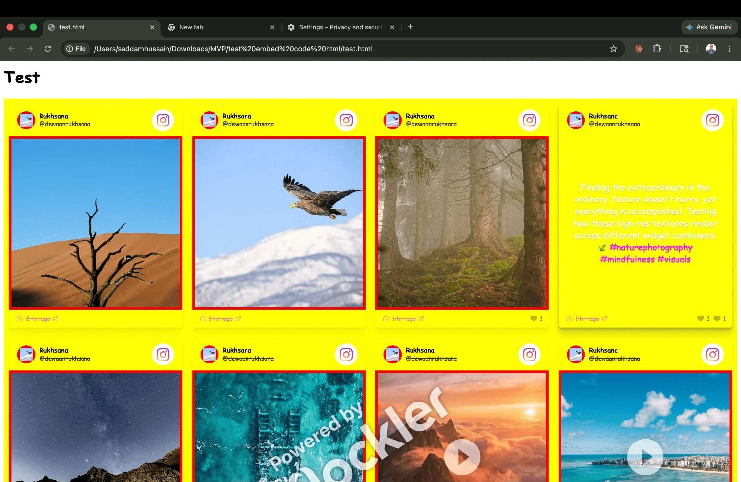Close the test.html tab
The image size is (741, 482).
[x=152, y=27]
